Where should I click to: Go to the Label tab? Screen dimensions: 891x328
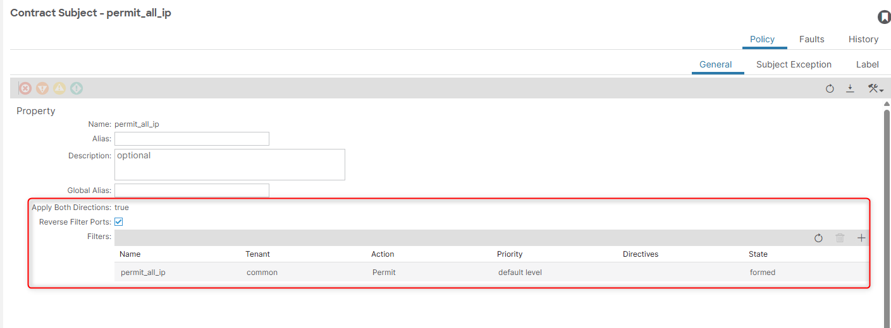pyautogui.click(x=867, y=64)
